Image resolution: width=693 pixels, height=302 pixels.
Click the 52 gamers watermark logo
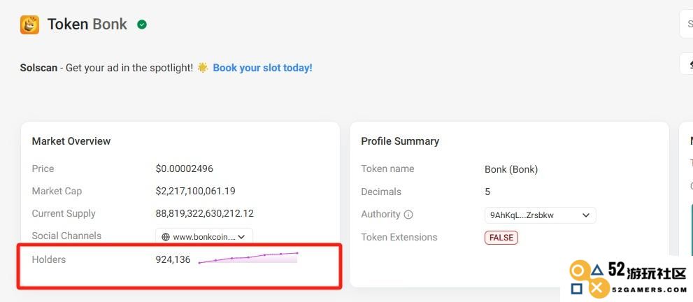coord(627,279)
